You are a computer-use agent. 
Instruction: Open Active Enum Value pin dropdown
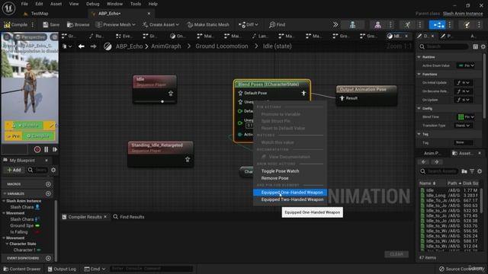pos(466,65)
